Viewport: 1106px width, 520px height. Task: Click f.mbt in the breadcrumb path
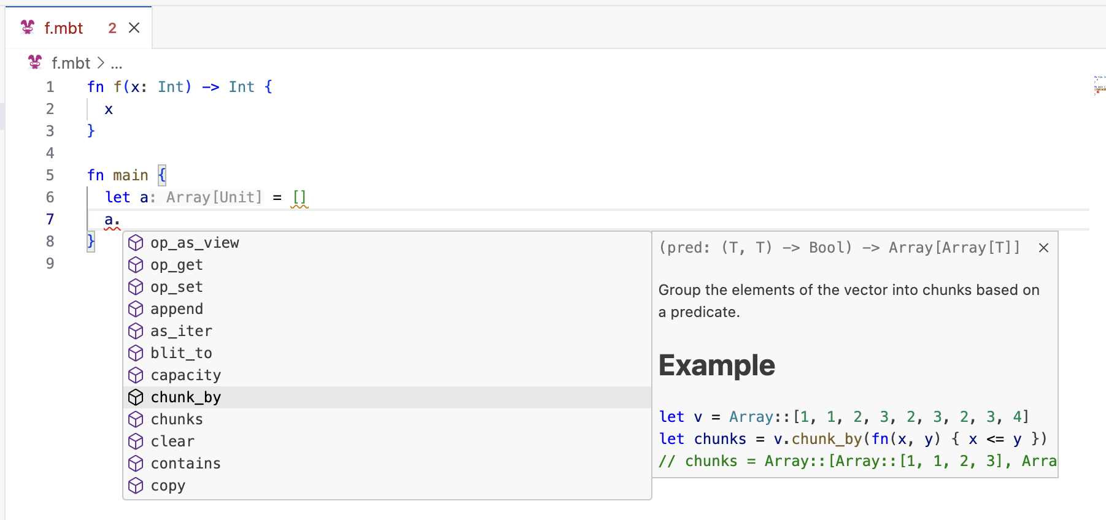tap(71, 63)
